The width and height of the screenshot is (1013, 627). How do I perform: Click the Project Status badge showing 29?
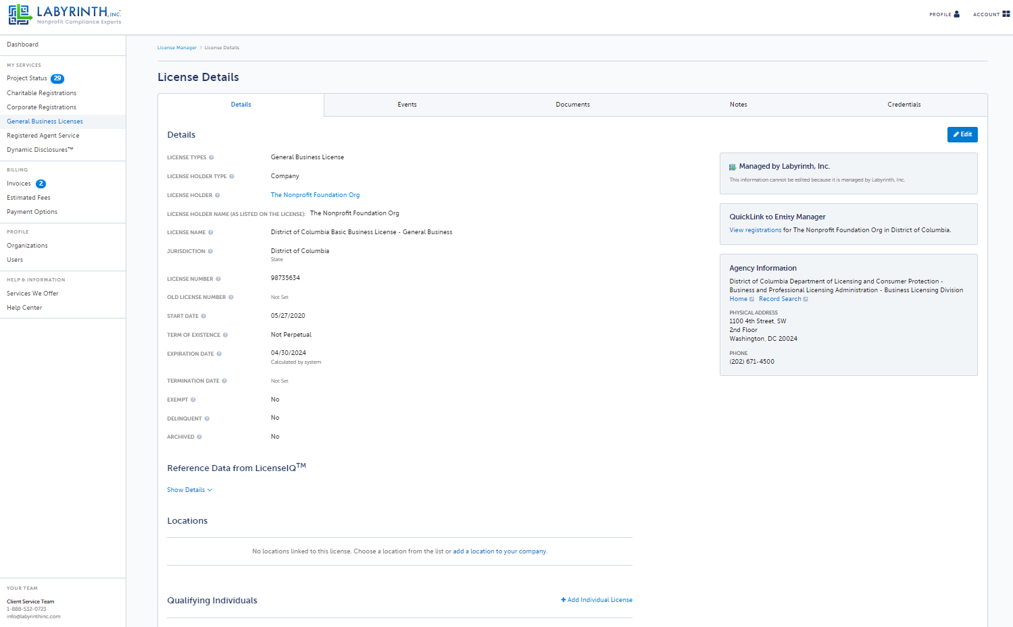(57, 78)
